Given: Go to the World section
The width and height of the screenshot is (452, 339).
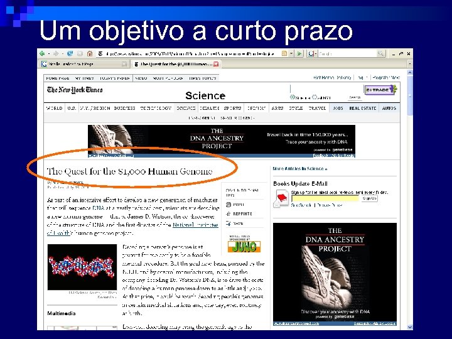Looking at the screenshot, I should click(x=54, y=108).
